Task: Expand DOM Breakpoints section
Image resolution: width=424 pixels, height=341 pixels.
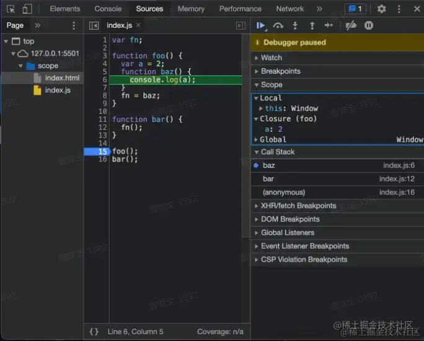Action: click(337, 219)
